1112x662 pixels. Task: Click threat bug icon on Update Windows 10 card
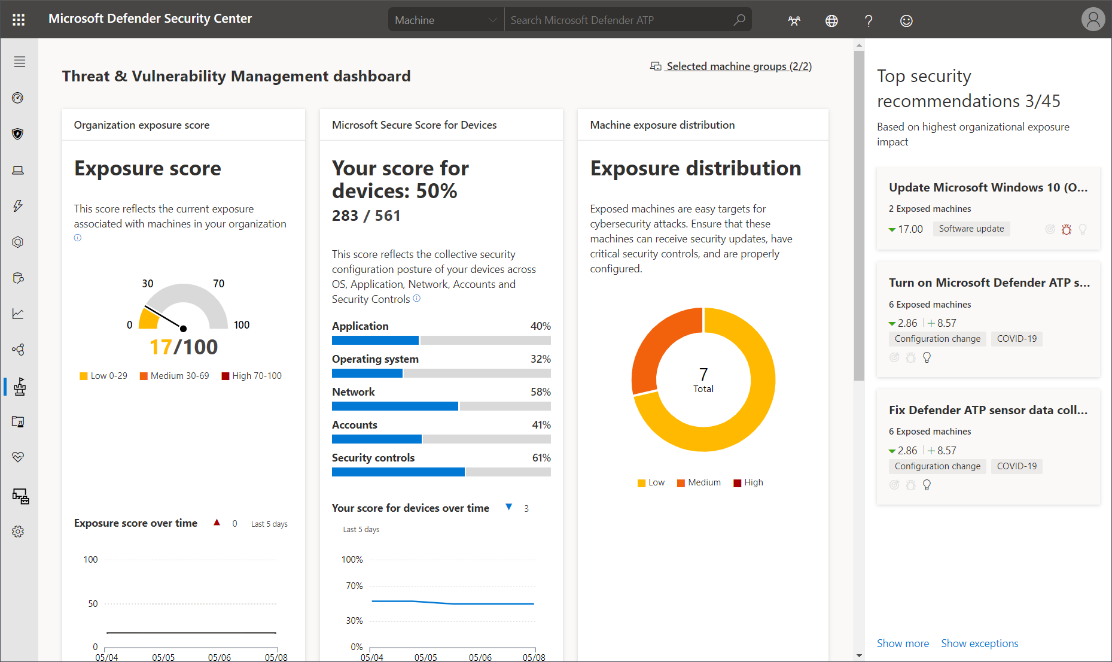pos(1066,229)
